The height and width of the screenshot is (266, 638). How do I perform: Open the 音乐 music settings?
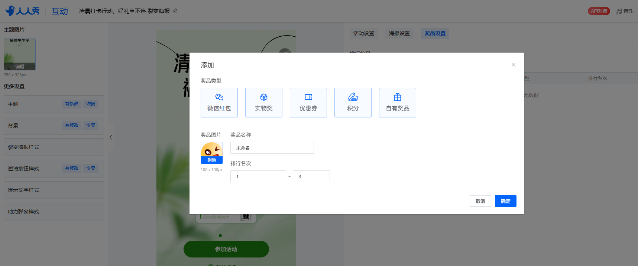pyautogui.click(x=625, y=11)
